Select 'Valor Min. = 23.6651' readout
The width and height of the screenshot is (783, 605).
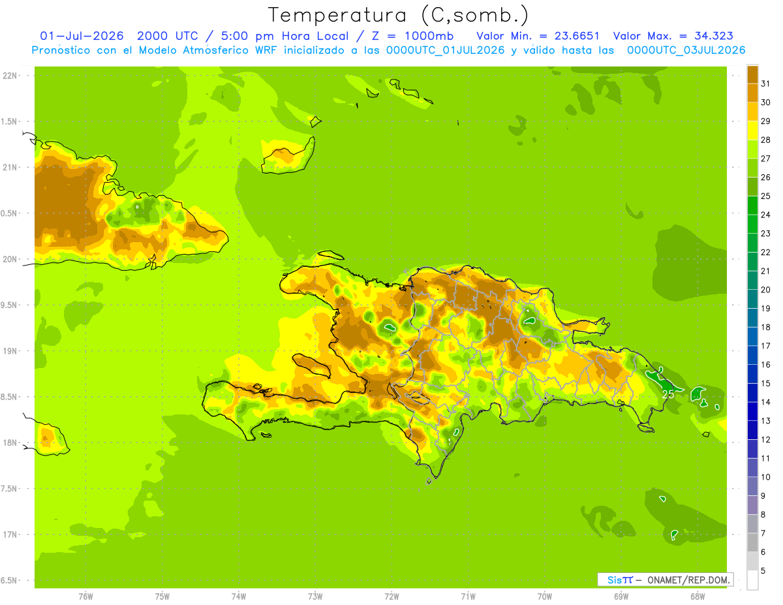(x=538, y=36)
